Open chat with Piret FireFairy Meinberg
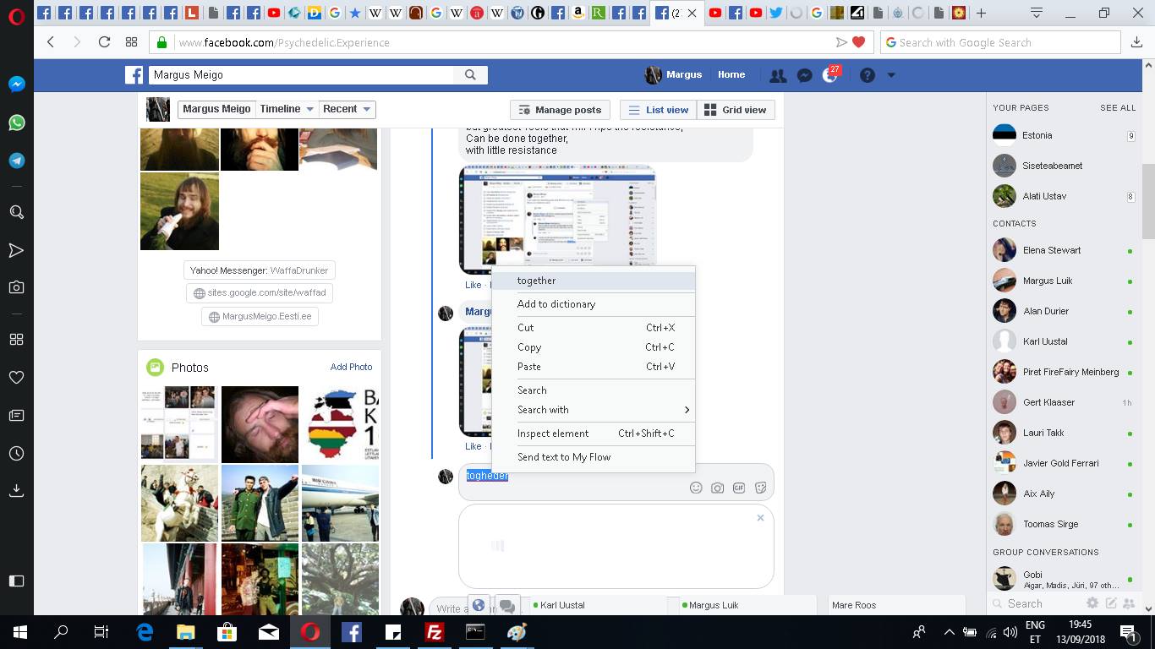Screen dimensions: 1155x649 [1064, 372]
